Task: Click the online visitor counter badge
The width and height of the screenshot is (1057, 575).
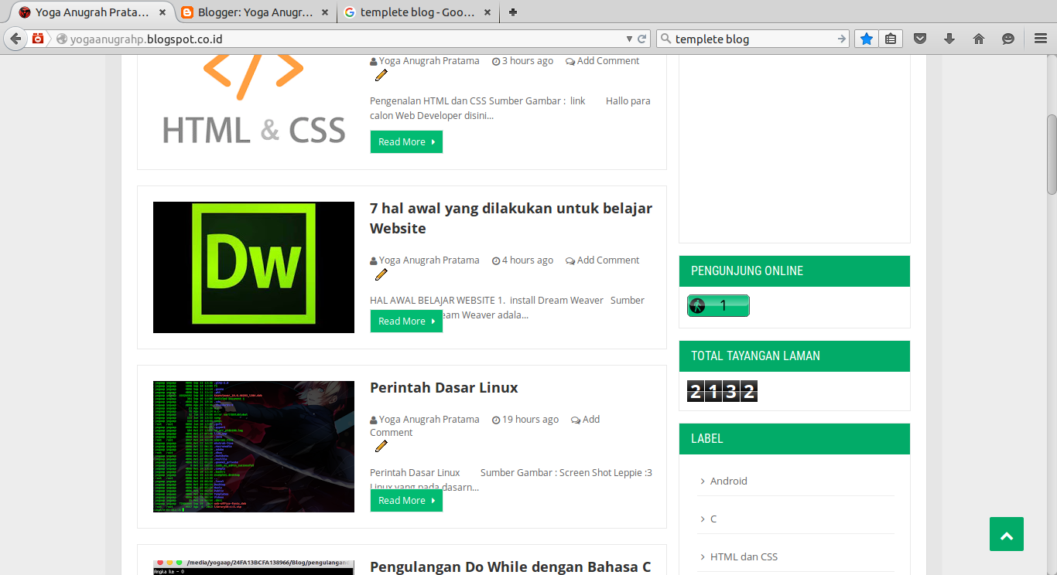Action: tap(718, 305)
